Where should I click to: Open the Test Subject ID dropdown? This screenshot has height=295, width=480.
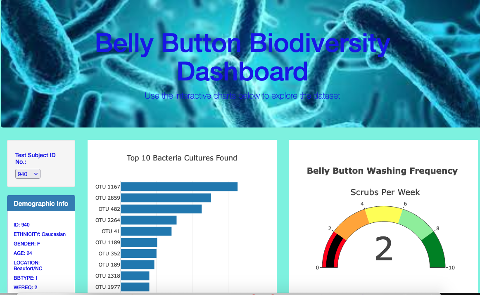pos(27,173)
